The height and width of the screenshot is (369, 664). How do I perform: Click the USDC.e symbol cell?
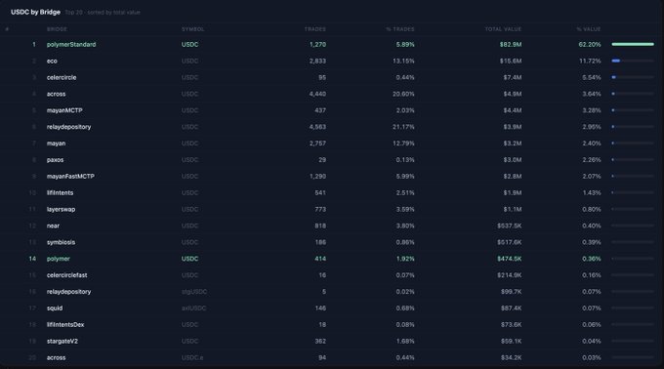pyautogui.click(x=192, y=357)
